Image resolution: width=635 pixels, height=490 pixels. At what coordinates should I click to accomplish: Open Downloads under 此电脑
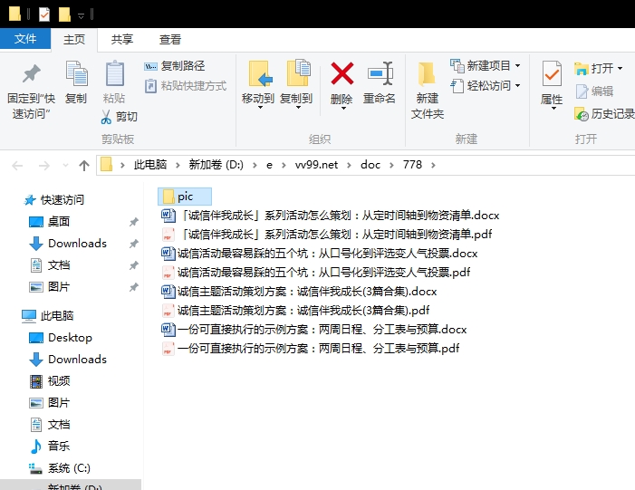pyautogui.click(x=68, y=360)
